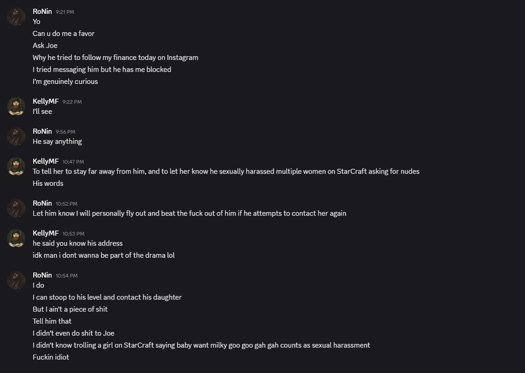Click the 9:21 PM timestamp
525x373 pixels.
point(65,12)
